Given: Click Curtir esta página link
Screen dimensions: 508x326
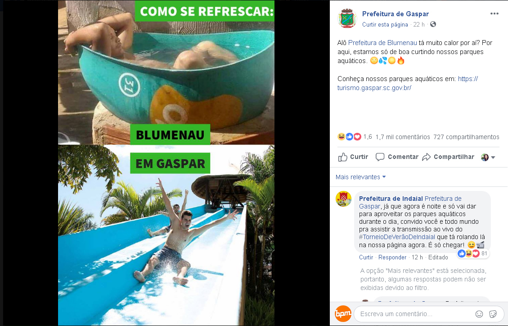Looking at the screenshot, I should (x=385, y=25).
